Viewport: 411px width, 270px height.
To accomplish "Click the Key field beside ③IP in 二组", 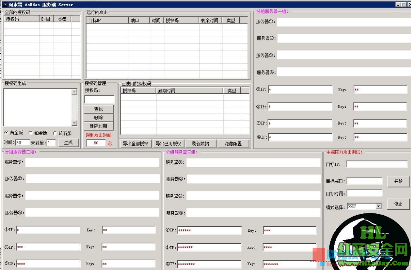I will point(128,264).
